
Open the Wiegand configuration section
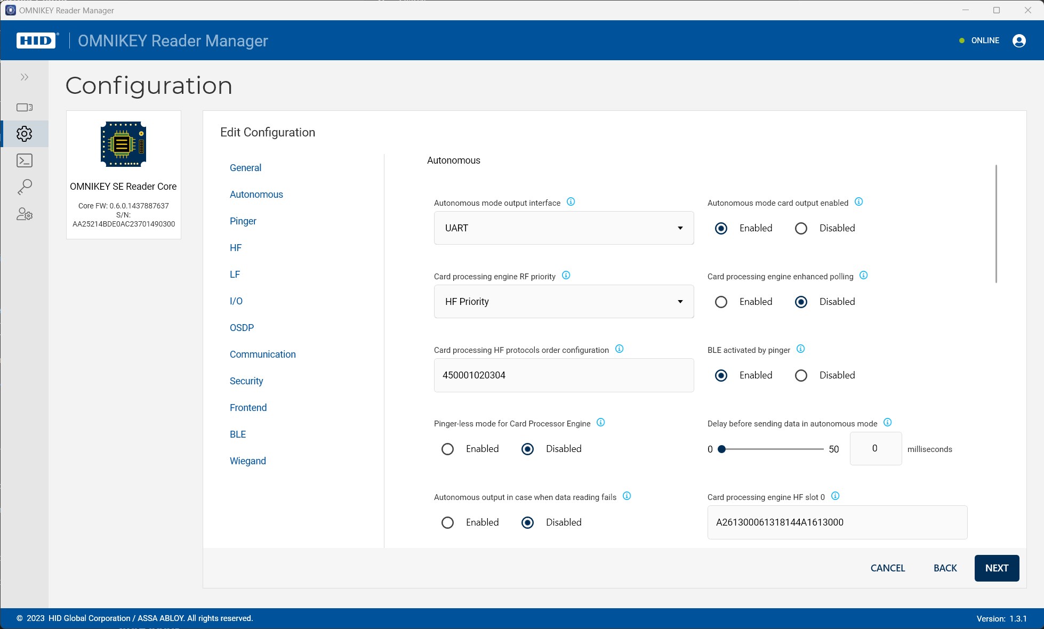coord(247,461)
